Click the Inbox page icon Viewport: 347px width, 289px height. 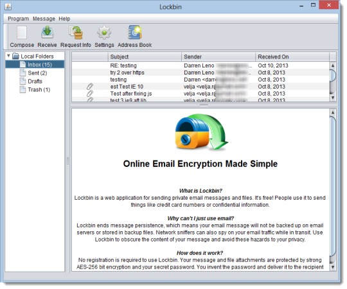(22, 65)
